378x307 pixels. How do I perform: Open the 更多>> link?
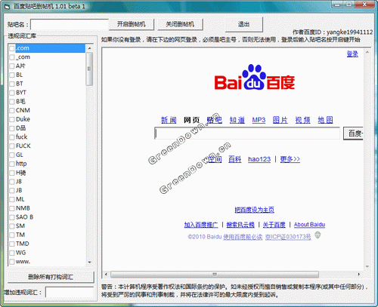290,159
